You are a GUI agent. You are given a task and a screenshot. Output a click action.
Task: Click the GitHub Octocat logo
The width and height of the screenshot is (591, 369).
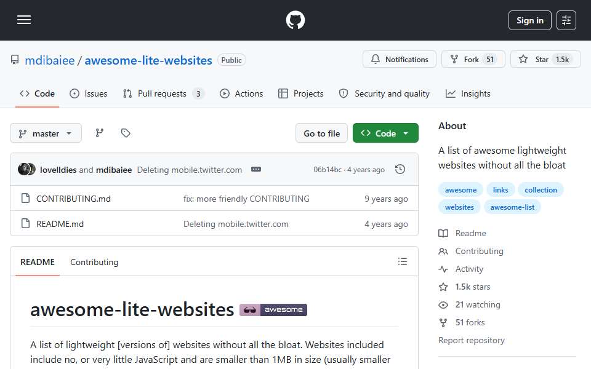point(295,20)
